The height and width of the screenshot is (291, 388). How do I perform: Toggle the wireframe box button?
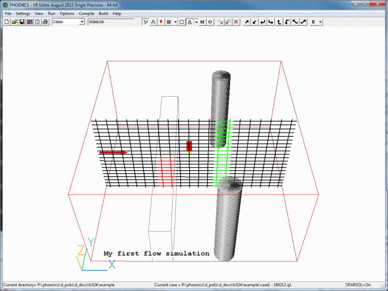181,22
